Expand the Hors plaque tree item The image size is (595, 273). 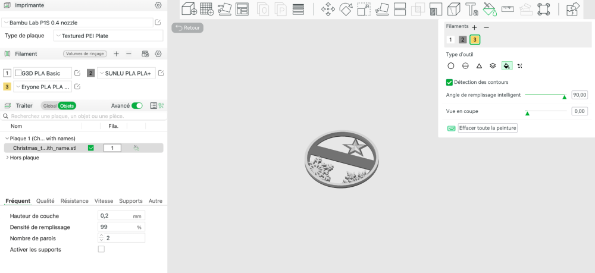(7, 158)
